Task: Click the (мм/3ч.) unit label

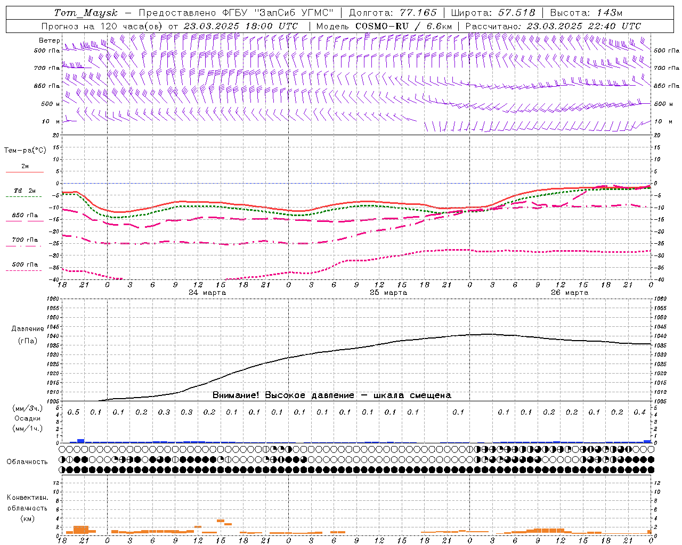Action: coord(27,408)
